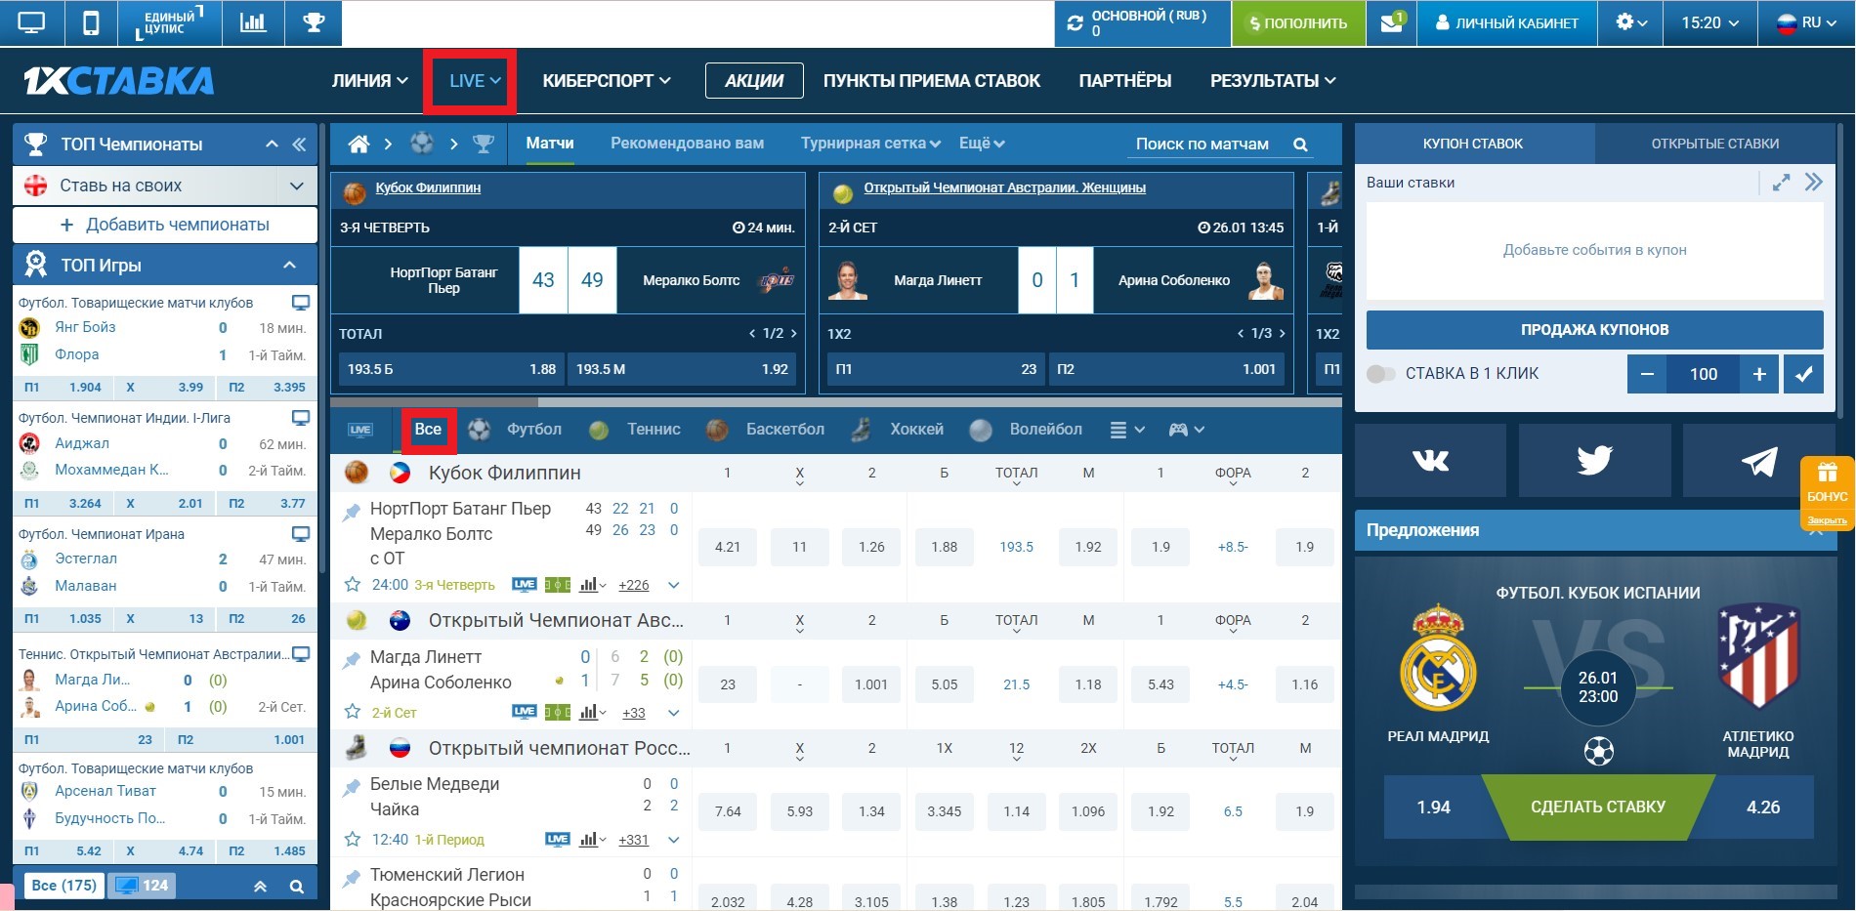Open the trophy icon in top bar
1856x911 pixels.
coord(314,22)
